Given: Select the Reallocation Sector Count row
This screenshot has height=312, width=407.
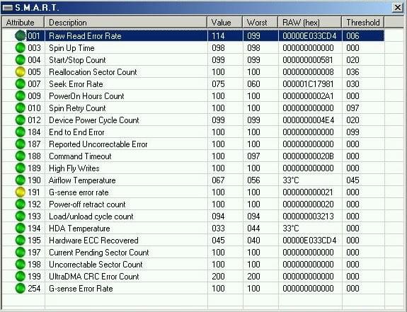Looking at the screenshot, I should point(193,72).
